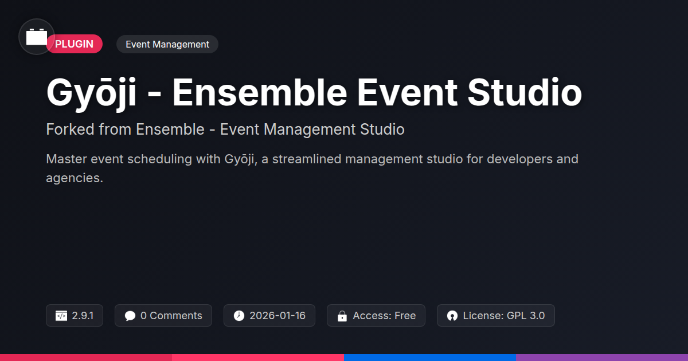Viewport: 688px width, 361px height.
Task: Click the Access: Free label
Action: click(384, 316)
